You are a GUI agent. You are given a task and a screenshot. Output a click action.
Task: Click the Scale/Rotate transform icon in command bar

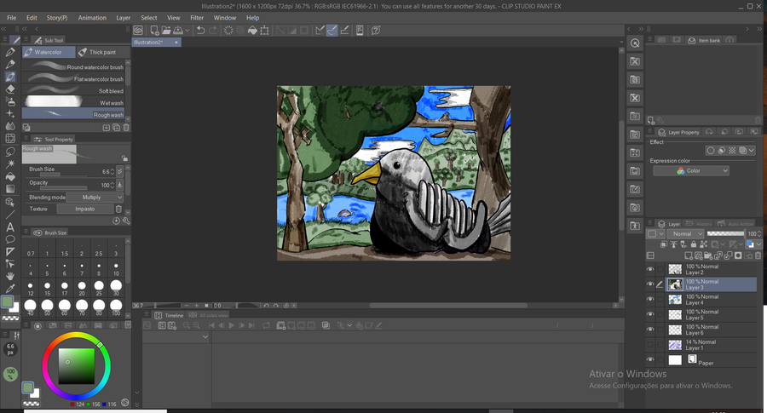click(x=265, y=31)
